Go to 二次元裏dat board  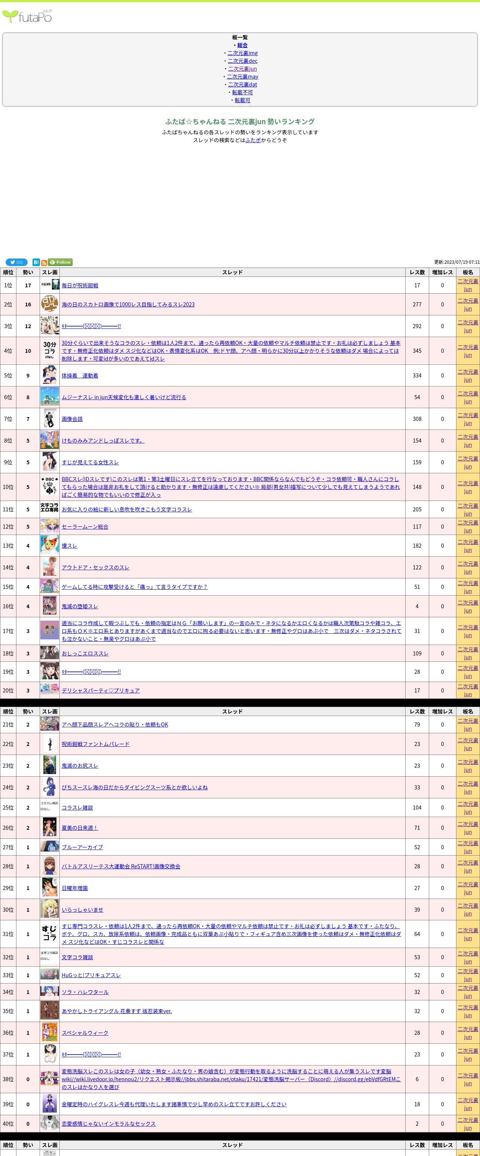click(243, 85)
